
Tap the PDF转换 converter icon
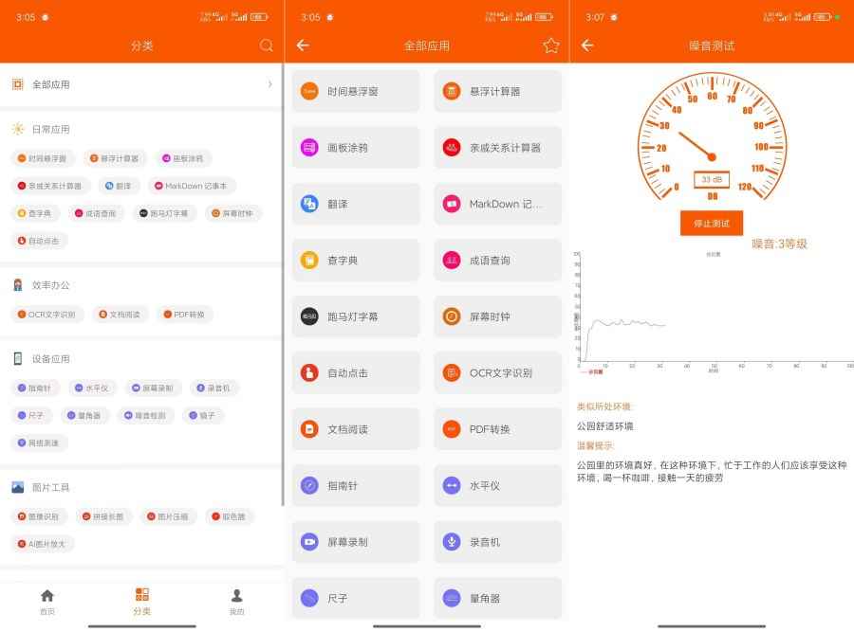pyautogui.click(x=451, y=428)
